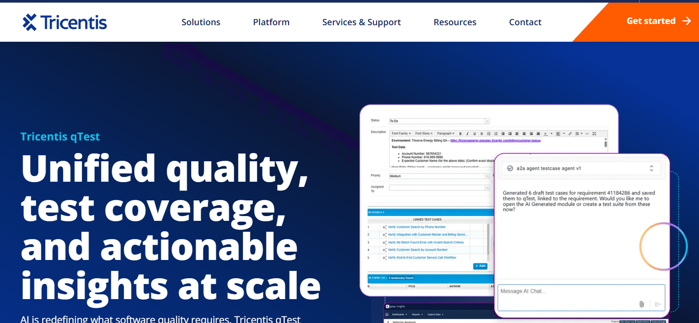699x323 pixels.
Task: Open the Resources menu
Action: (455, 22)
